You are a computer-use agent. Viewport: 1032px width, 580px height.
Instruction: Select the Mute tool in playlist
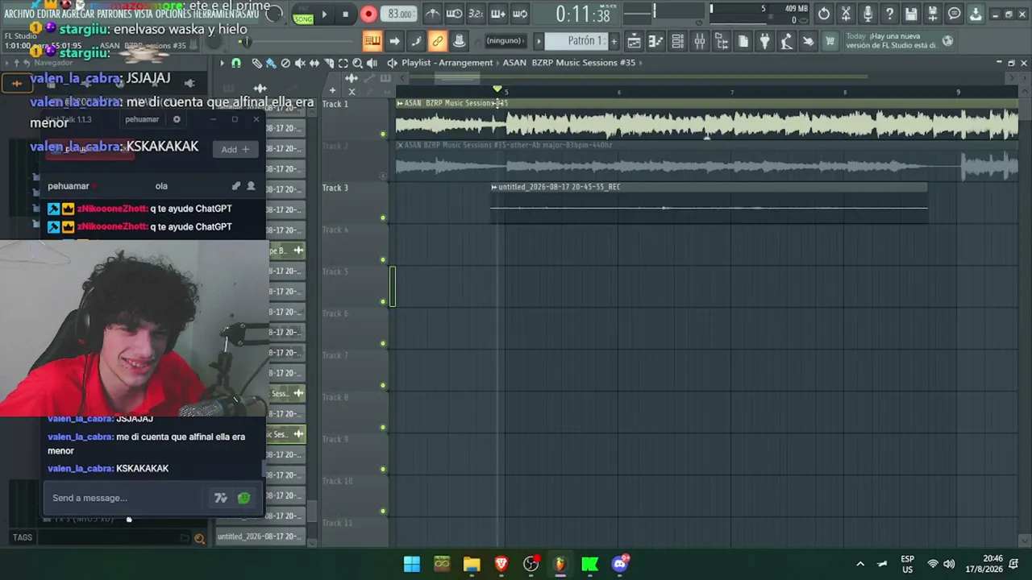300,63
